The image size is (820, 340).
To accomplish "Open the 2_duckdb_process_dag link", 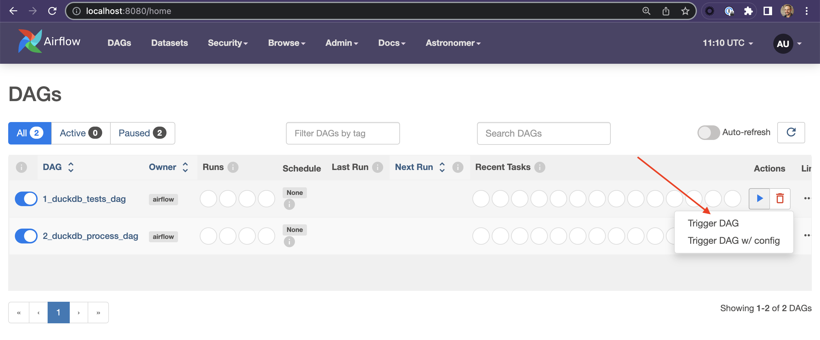I will tap(90, 236).
